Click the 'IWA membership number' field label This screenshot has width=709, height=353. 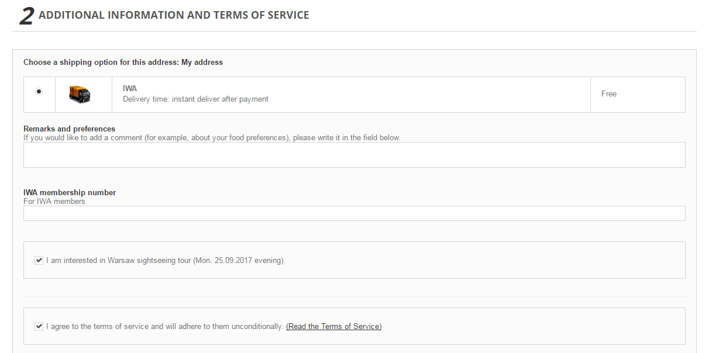click(x=70, y=192)
